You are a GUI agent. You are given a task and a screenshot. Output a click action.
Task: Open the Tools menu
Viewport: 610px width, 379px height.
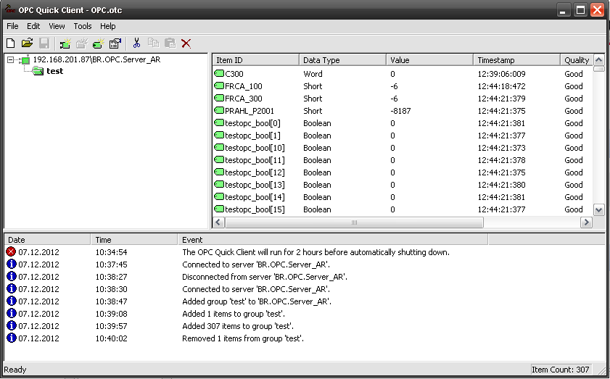pos(83,26)
